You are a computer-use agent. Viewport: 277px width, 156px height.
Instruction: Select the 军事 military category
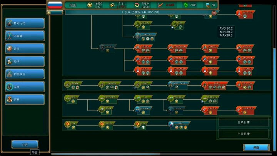point(25,87)
